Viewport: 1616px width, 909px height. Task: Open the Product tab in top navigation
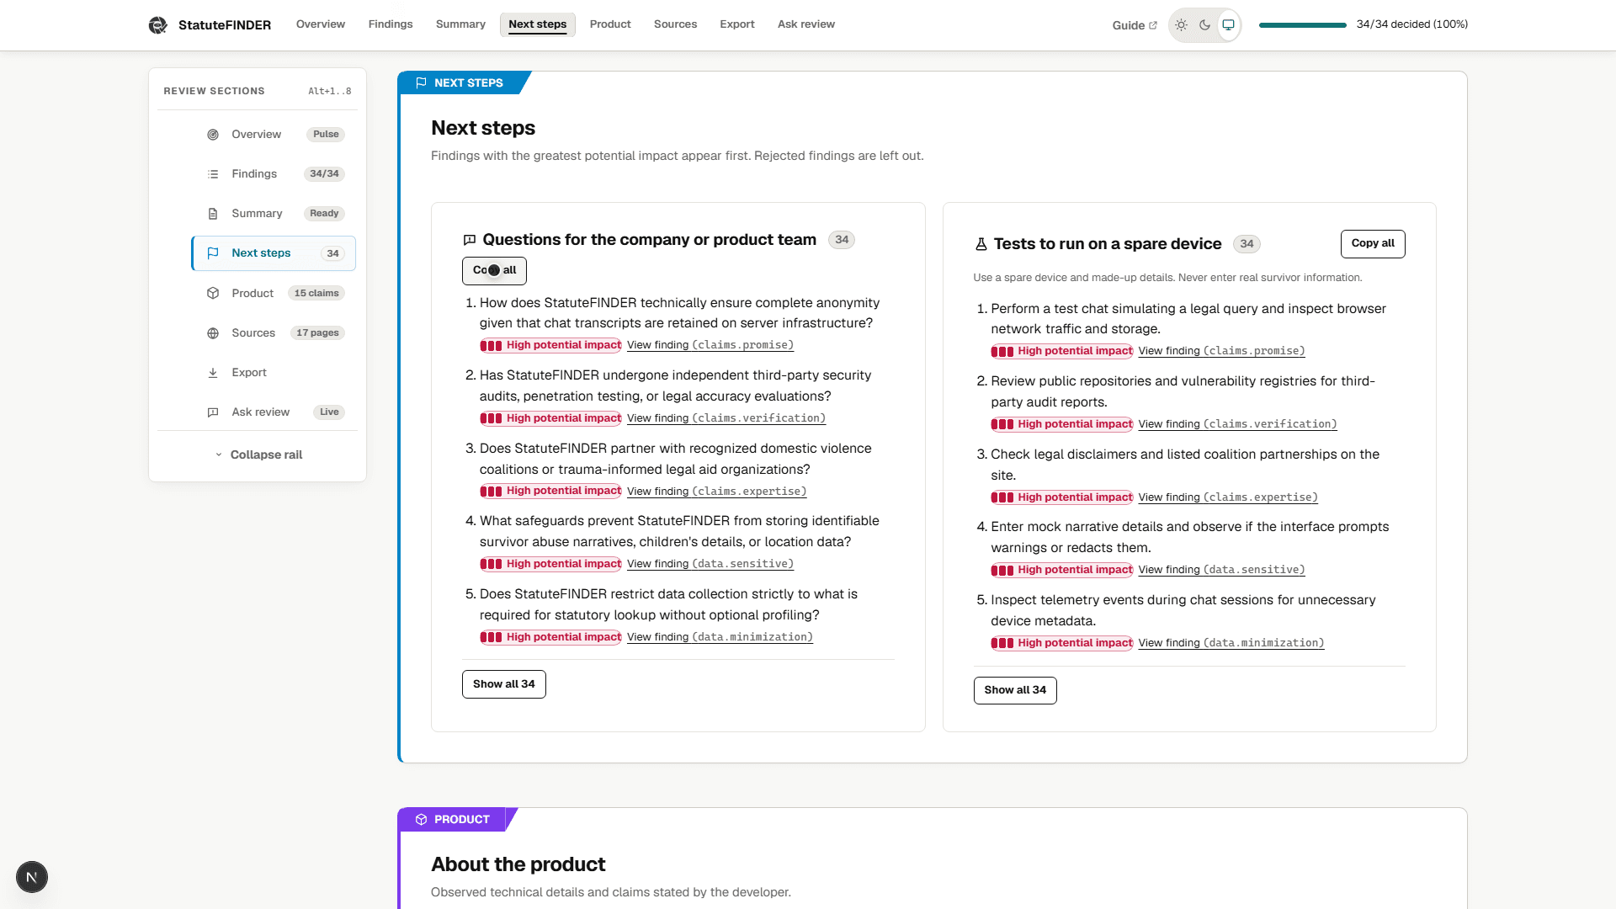(610, 24)
